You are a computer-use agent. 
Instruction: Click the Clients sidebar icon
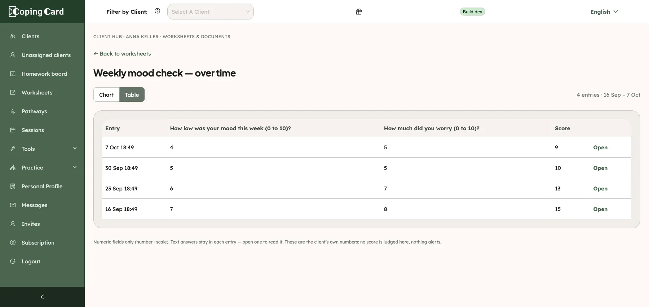coord(13,36)
